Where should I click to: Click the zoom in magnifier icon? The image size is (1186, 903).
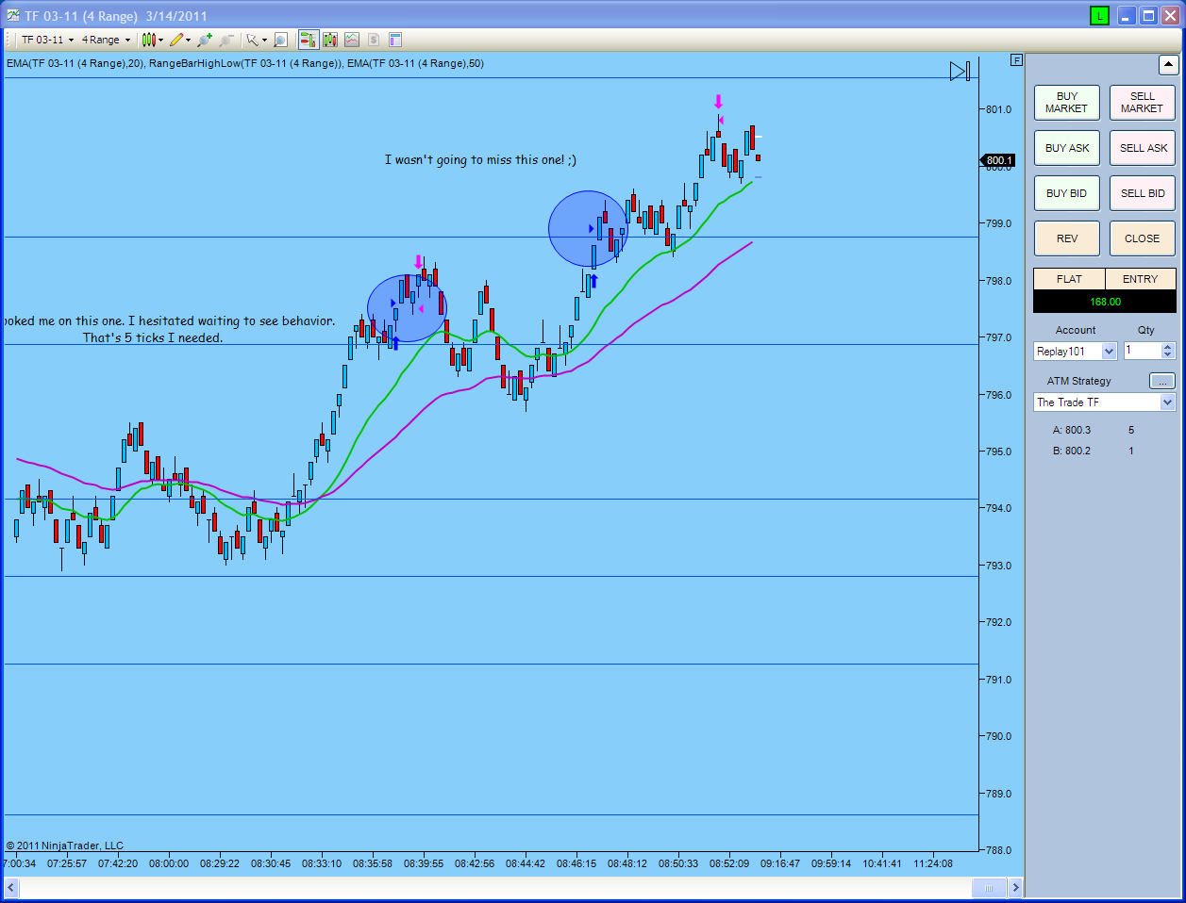(x=204, y=40)
